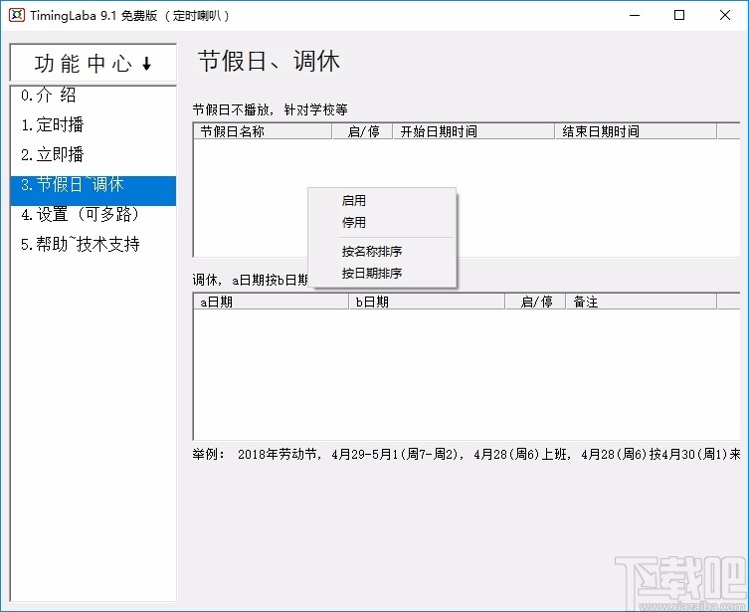Screen dimensions: 749x612
Task: Click the a日期 column header
Action: (x=271, y=302)
